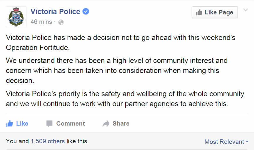Click the blue verified checkmark badge
Viewport: 254px width, 150px height.
coord(86,11)
